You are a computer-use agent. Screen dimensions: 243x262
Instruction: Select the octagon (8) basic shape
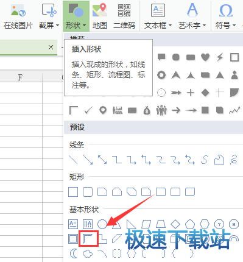tap(234, 224)
